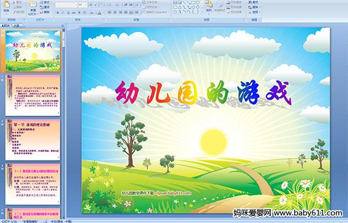348x223 pixels.
Task: Click the Find binoculars icon
Action: (x=251, y=2)
